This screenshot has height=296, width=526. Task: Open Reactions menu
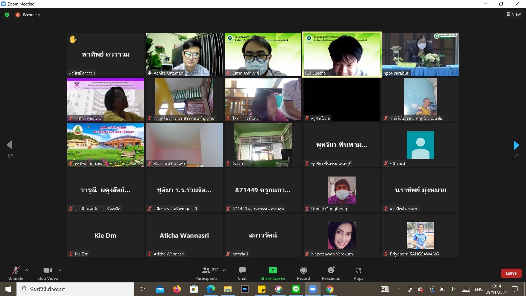pos(331,273)
